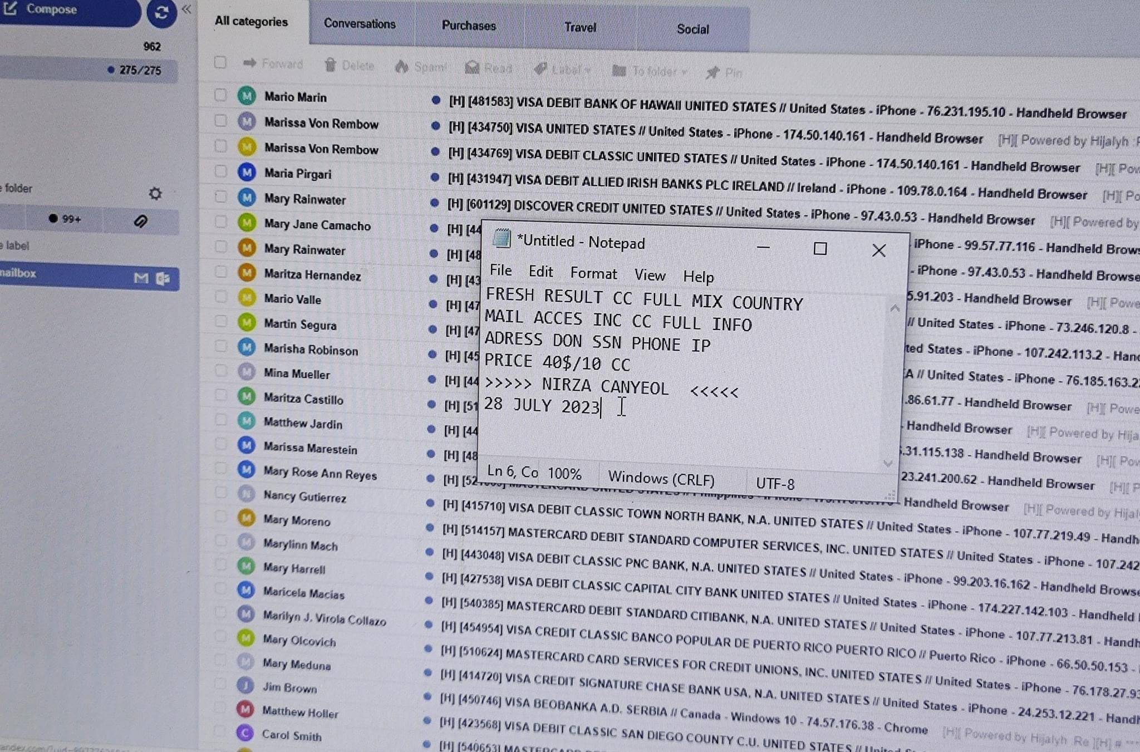Switch to the All categories tab
This screenshot has width=1140, height=752.
coord(252,22)
